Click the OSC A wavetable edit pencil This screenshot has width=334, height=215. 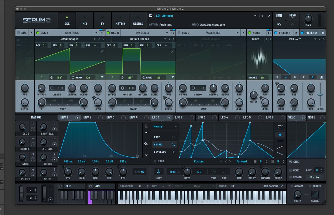coord(102,51)
